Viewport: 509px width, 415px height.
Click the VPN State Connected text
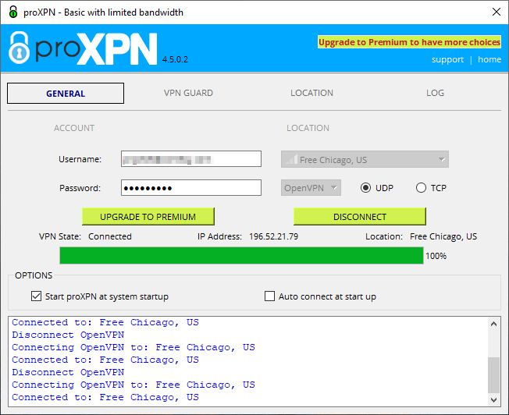110,236
